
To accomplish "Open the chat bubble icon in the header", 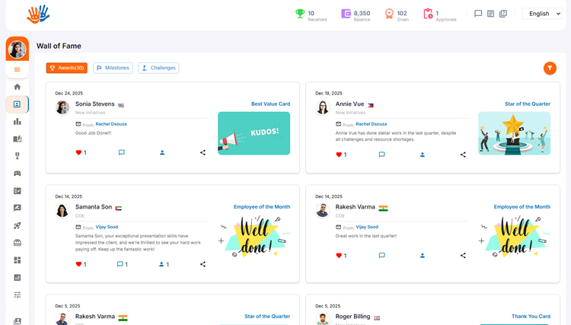I will point(478,14).
